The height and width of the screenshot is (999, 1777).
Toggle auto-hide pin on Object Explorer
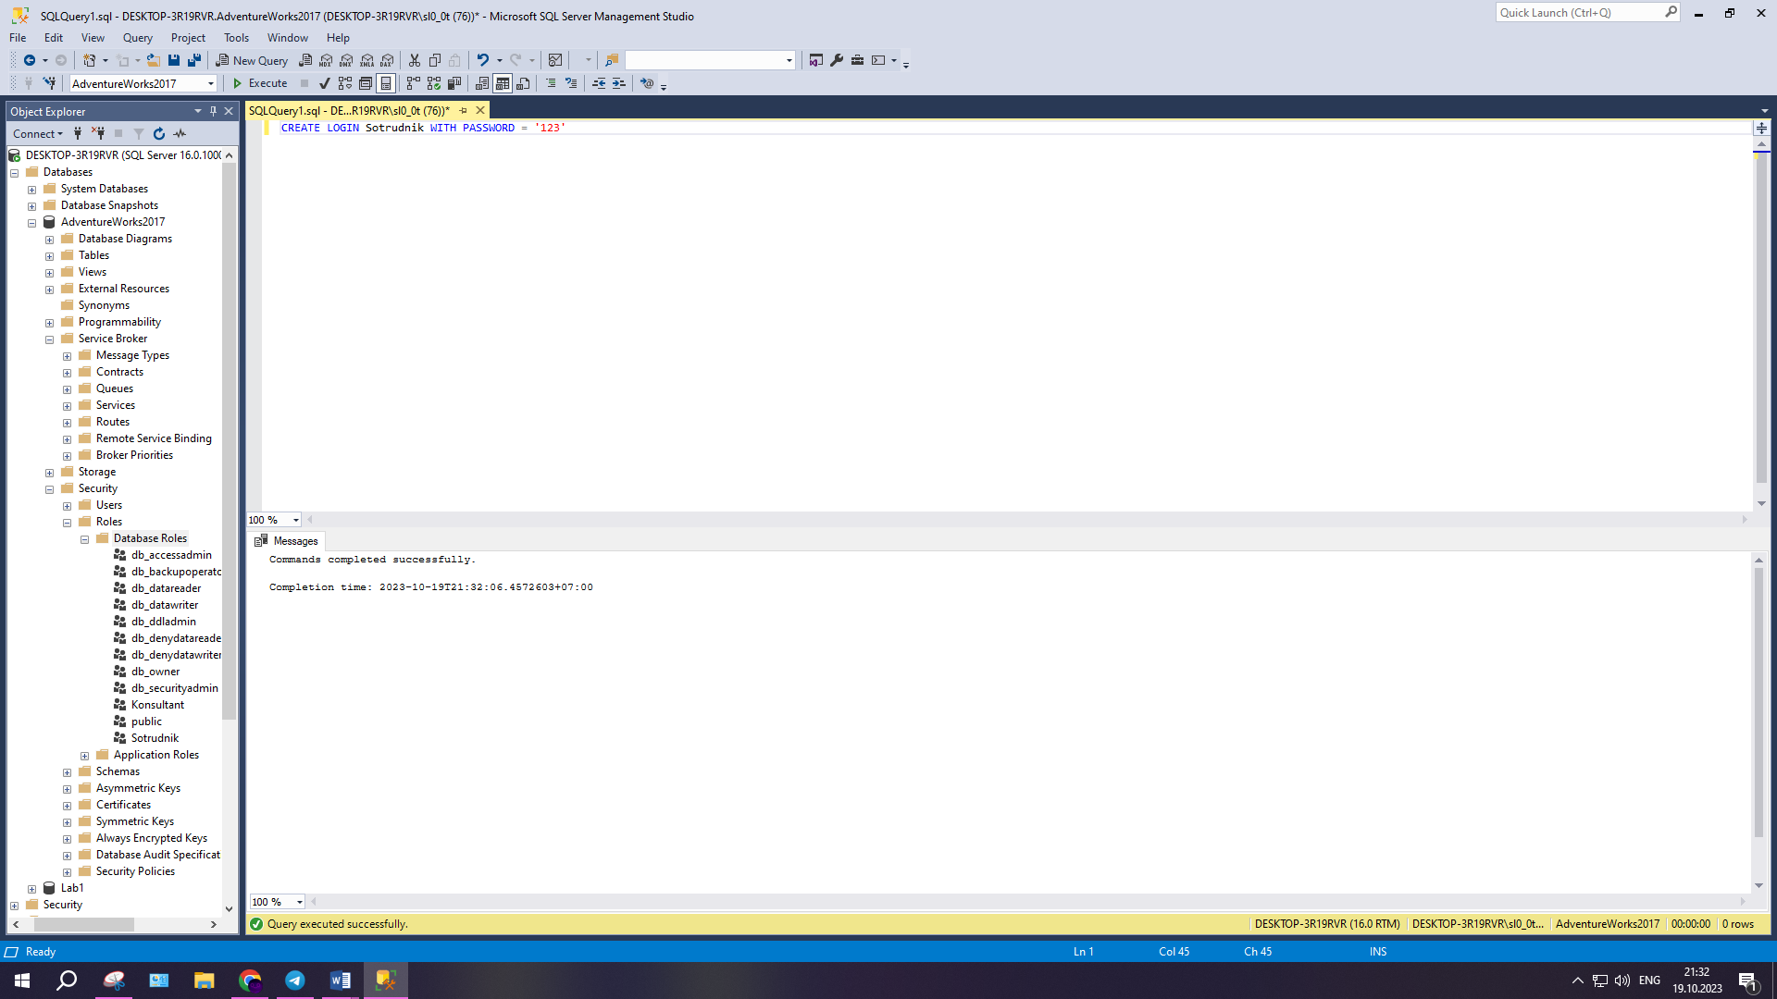tap(213, 111)
